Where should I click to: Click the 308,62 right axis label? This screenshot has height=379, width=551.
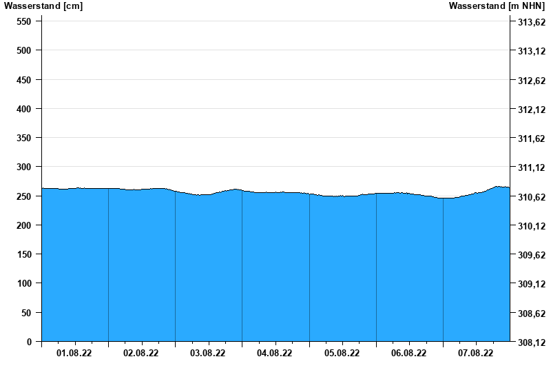point(532,314)
